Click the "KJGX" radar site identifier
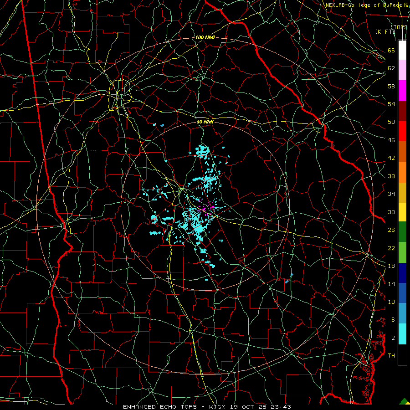The height and width of the screenshot is (410, 410). point(217,407)
